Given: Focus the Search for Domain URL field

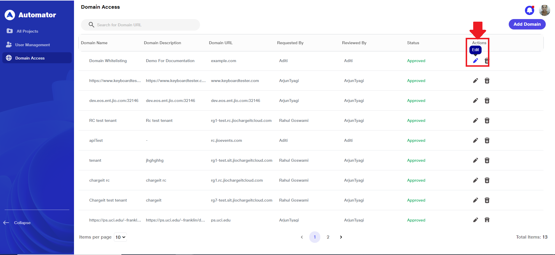Looking at the screenshot, I should coord(145,25).
